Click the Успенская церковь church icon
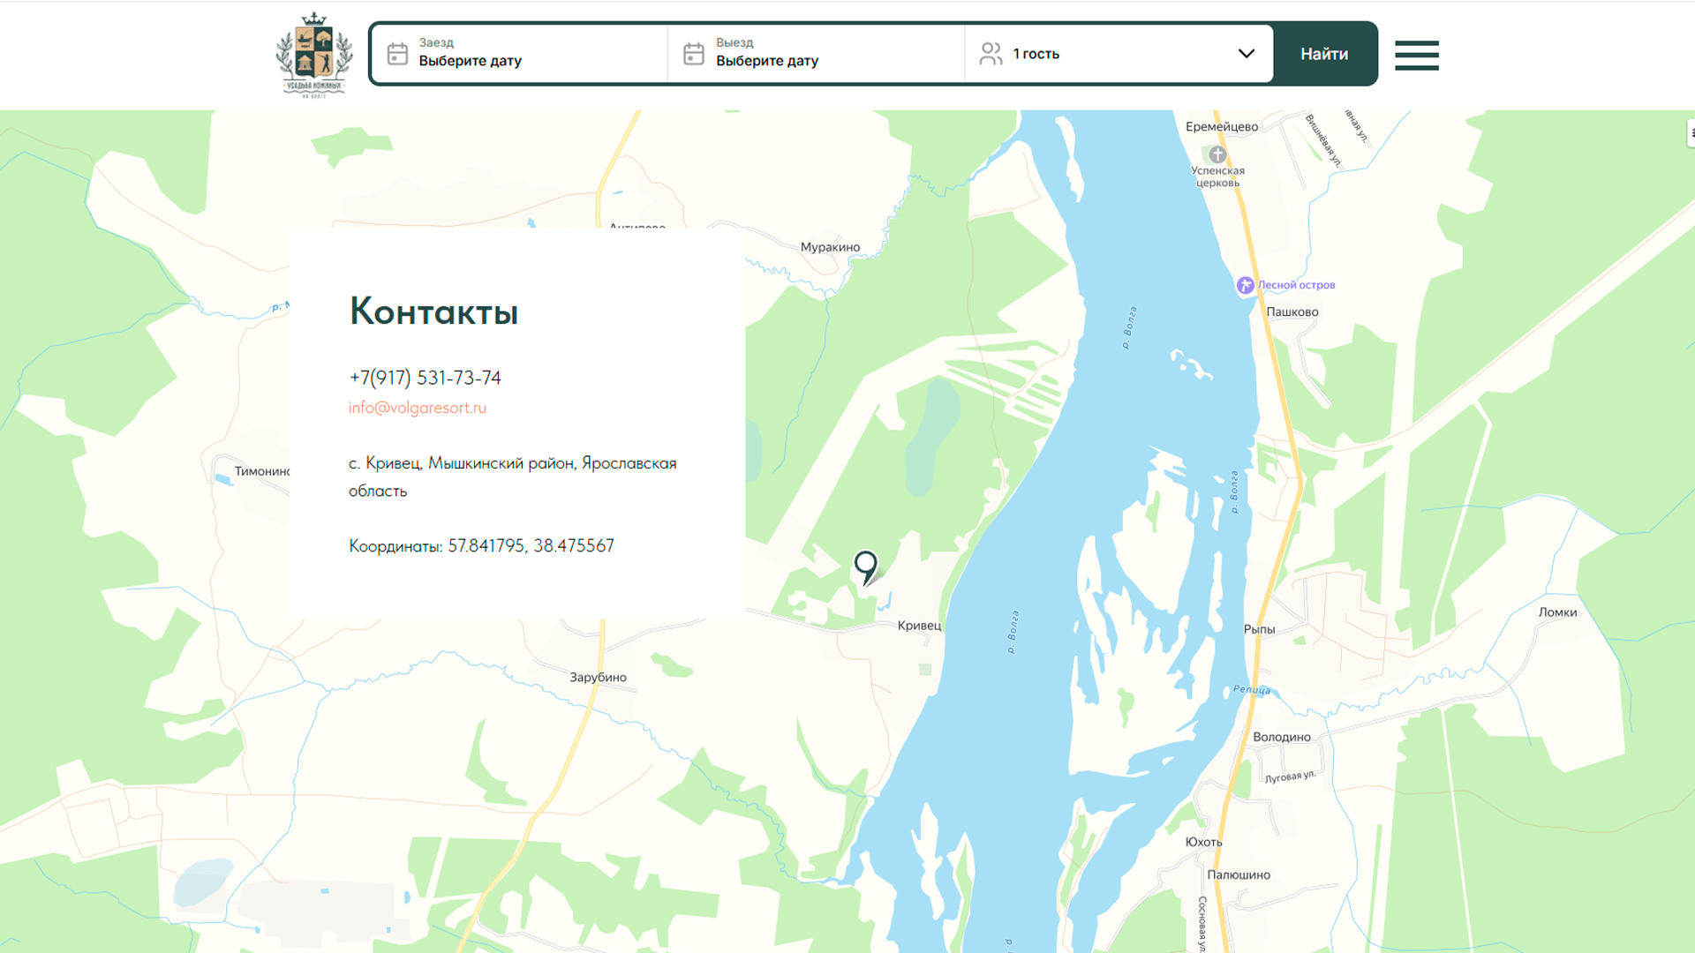 click(1217, 154)
